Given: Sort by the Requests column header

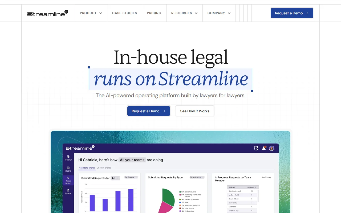Looking at the screenshot, I should point(252,187).
